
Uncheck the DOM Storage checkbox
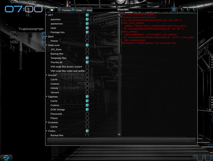[x=87, y=109]
